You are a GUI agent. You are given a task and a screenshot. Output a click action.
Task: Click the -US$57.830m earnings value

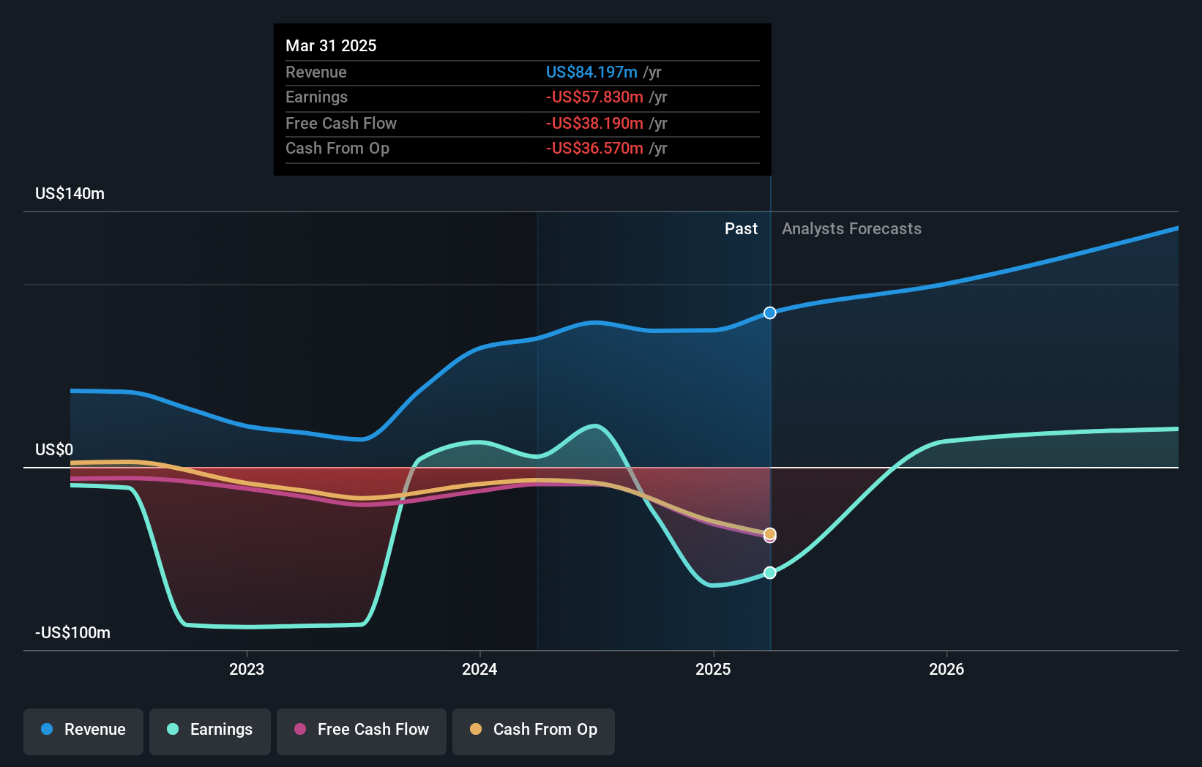point(594,97)
